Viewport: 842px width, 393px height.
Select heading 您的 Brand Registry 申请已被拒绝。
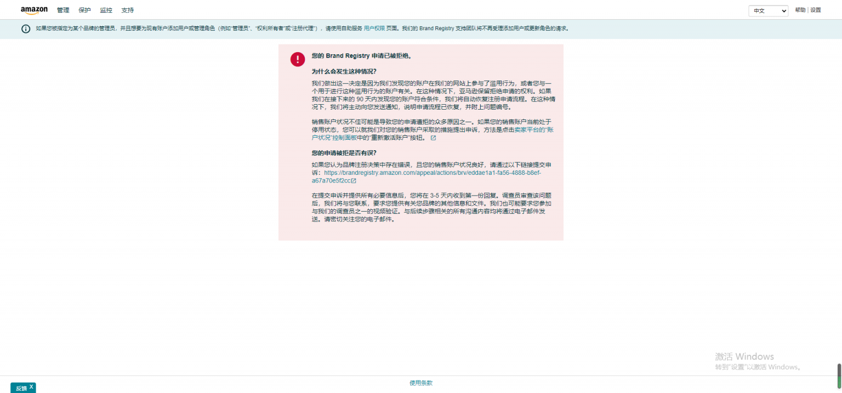[x=361, y=56]
